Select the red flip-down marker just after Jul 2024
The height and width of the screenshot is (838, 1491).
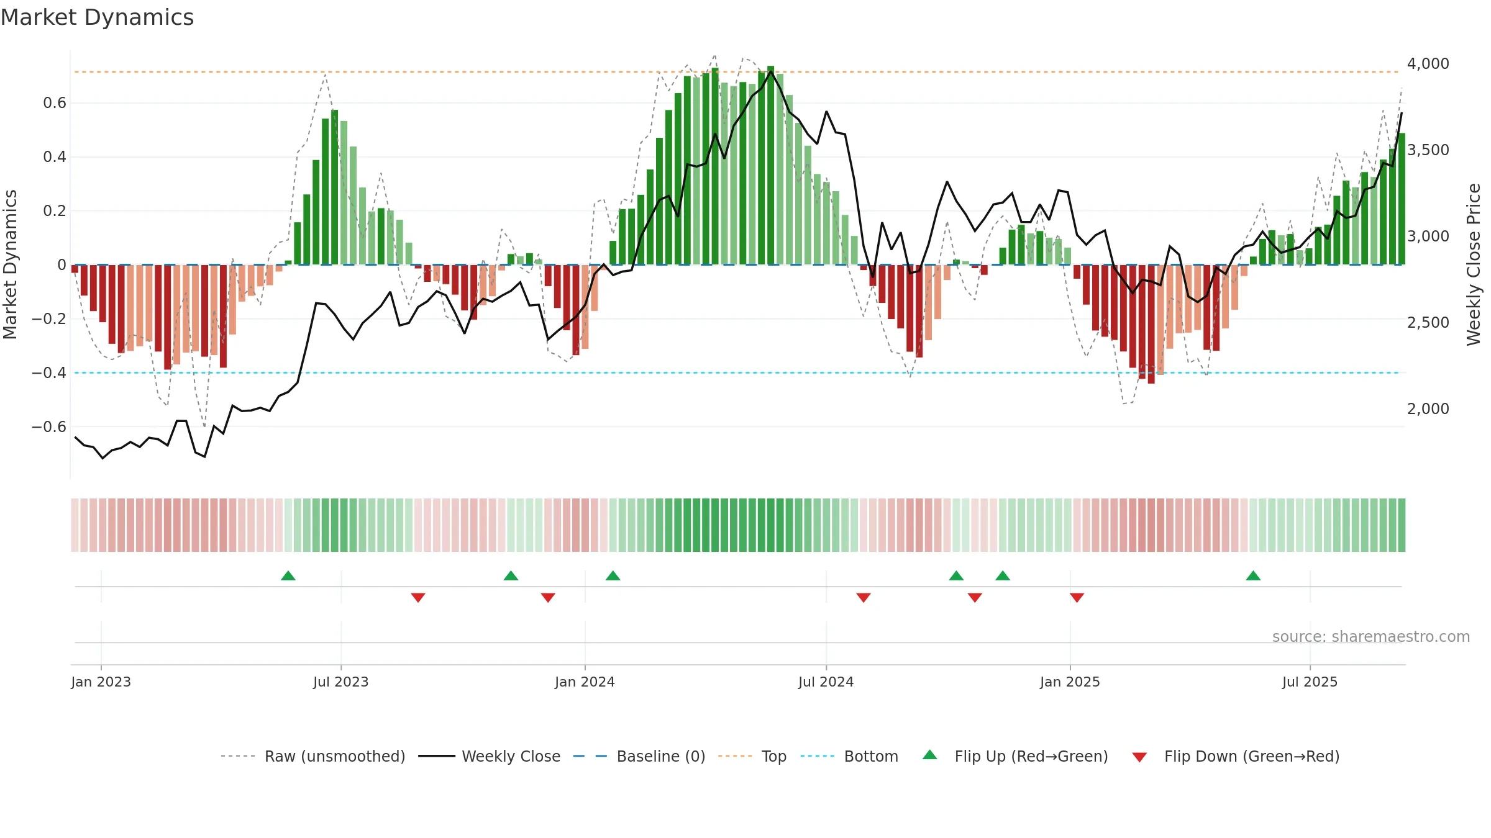(x=864, y=597)
